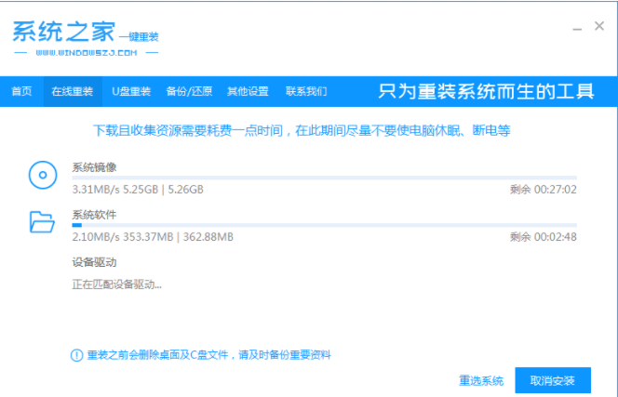This screenshot has width=618, height=397.
Task: Click the disc icon beside 系统镜像
Action: pyautogui.click(x=42, y=174)
